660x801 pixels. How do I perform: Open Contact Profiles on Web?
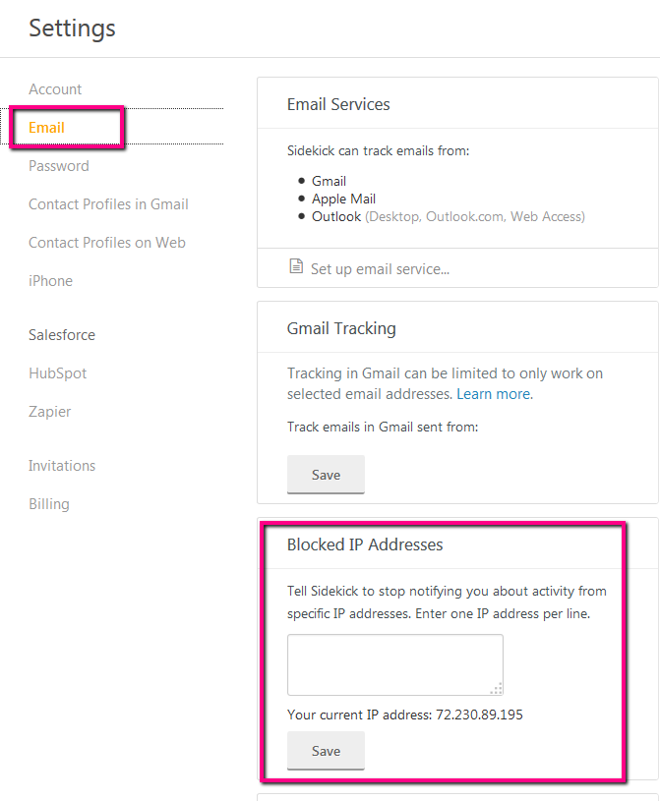click(x=107, y=243)
